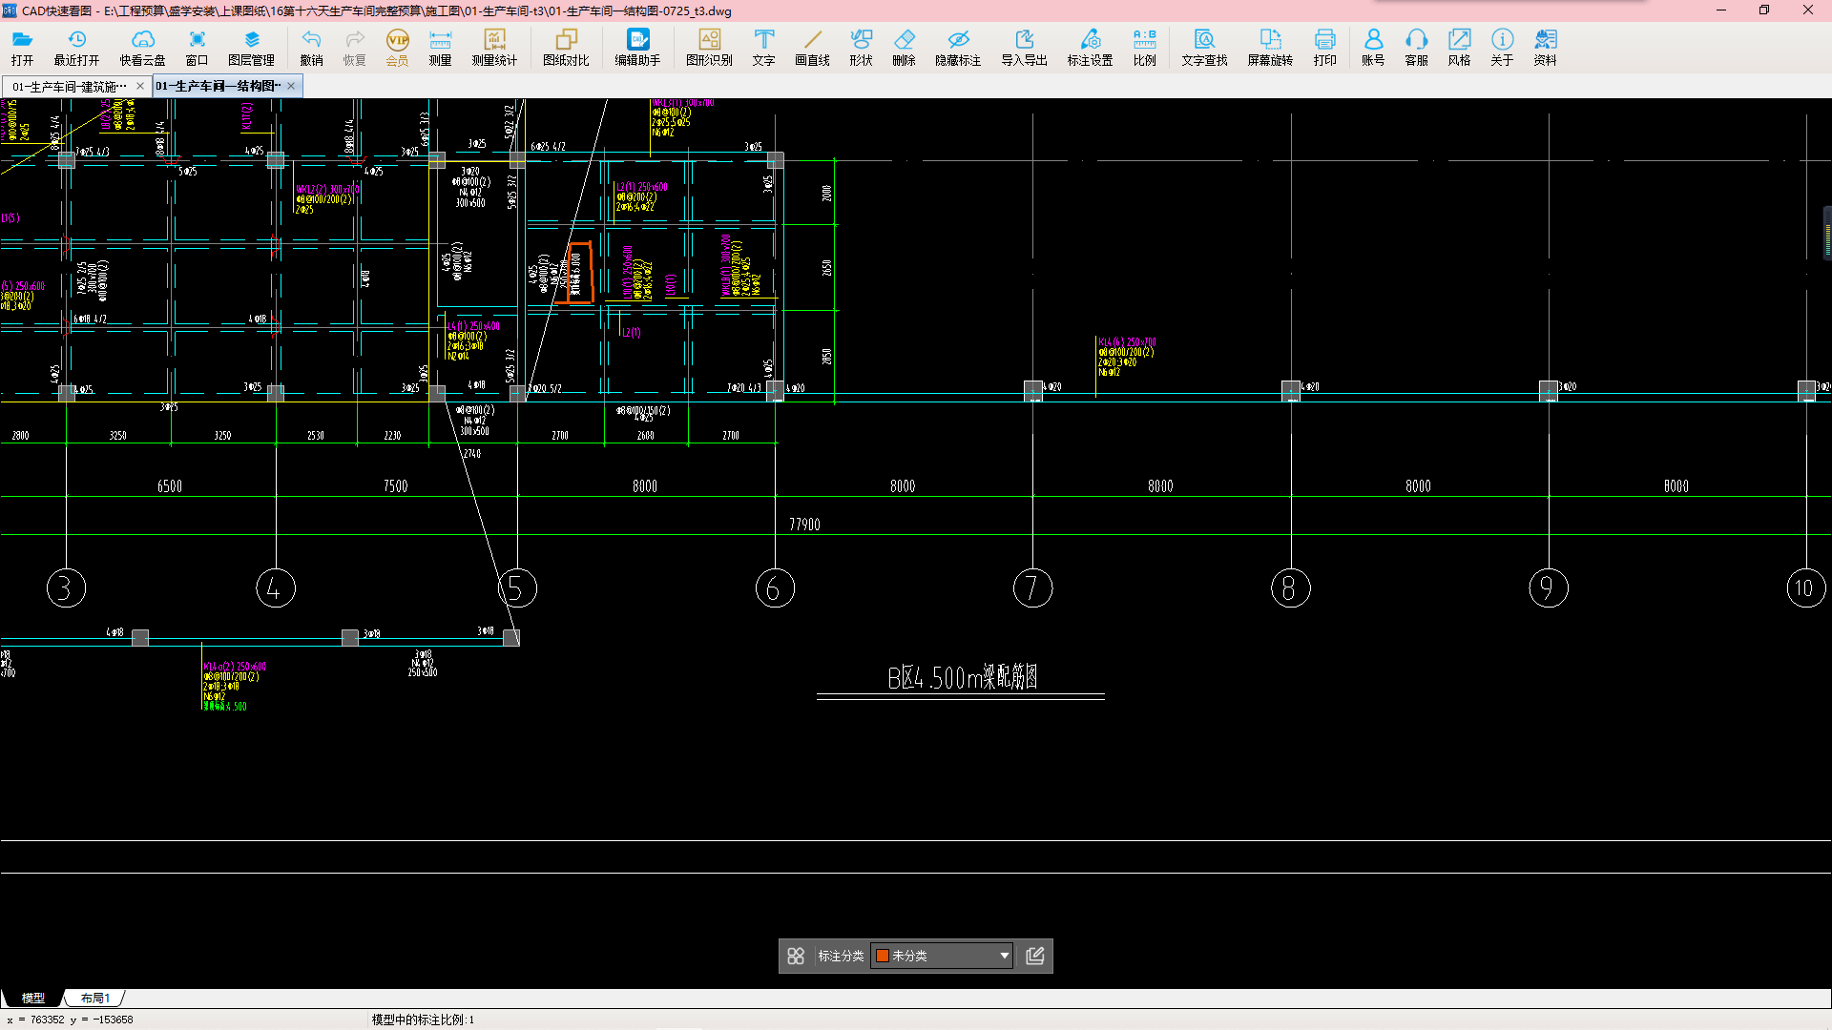Open the 账号 account icon
This screenshot has height=1030, width=1832.
pos(1373,47)
